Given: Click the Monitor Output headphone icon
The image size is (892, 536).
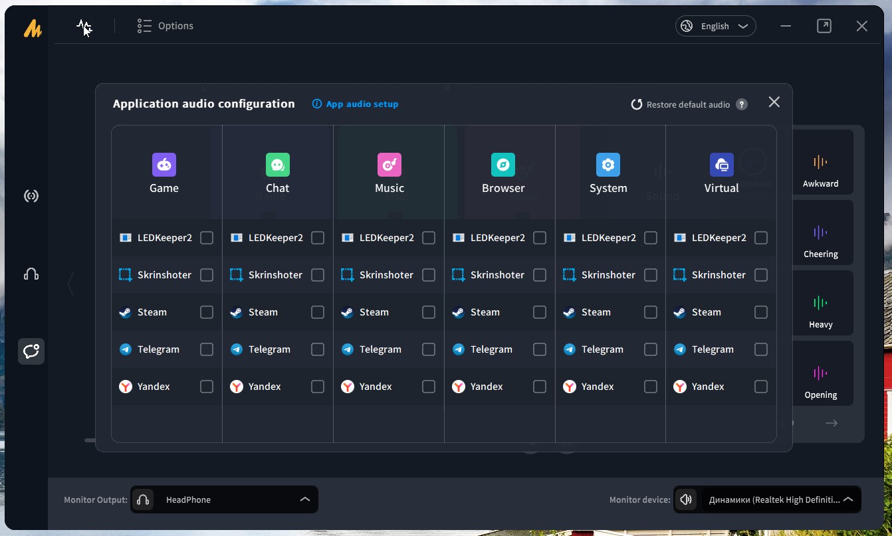Looking at the screenshot, I should (x=143, y=499).
